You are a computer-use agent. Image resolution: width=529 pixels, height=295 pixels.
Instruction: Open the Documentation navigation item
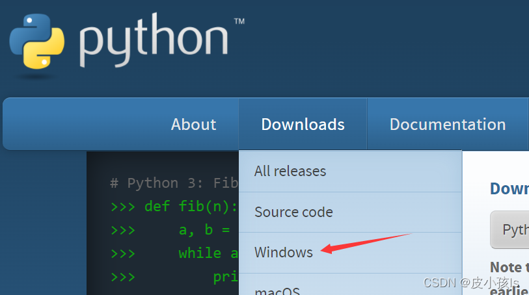[447, 124]
